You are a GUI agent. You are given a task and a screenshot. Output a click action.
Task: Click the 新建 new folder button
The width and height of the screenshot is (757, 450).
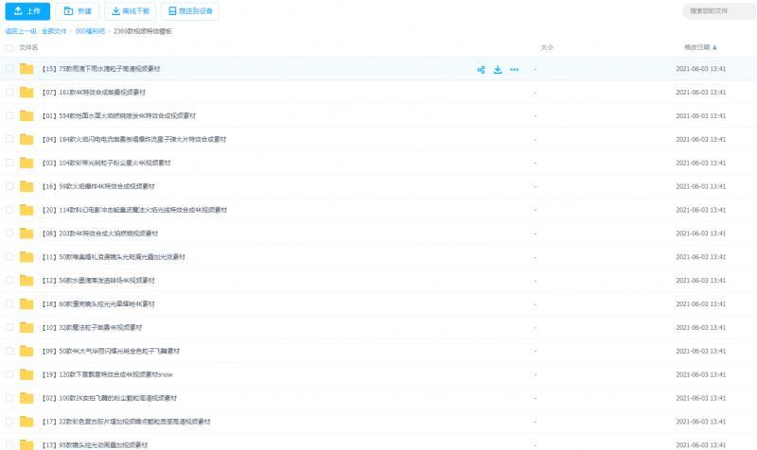pos(78,11)
